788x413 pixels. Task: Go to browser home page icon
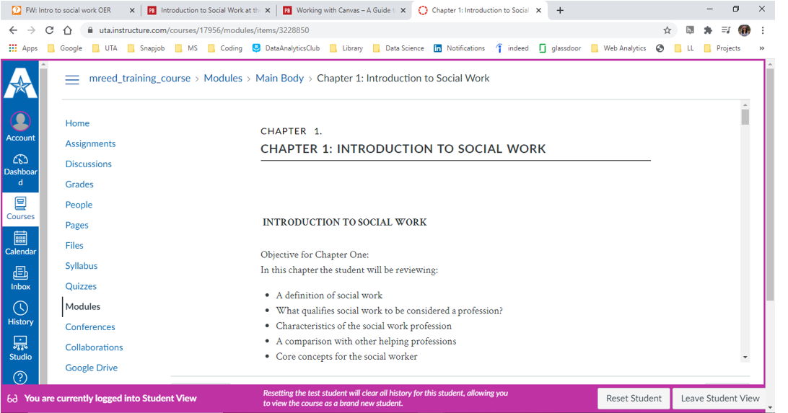[67, 30]
